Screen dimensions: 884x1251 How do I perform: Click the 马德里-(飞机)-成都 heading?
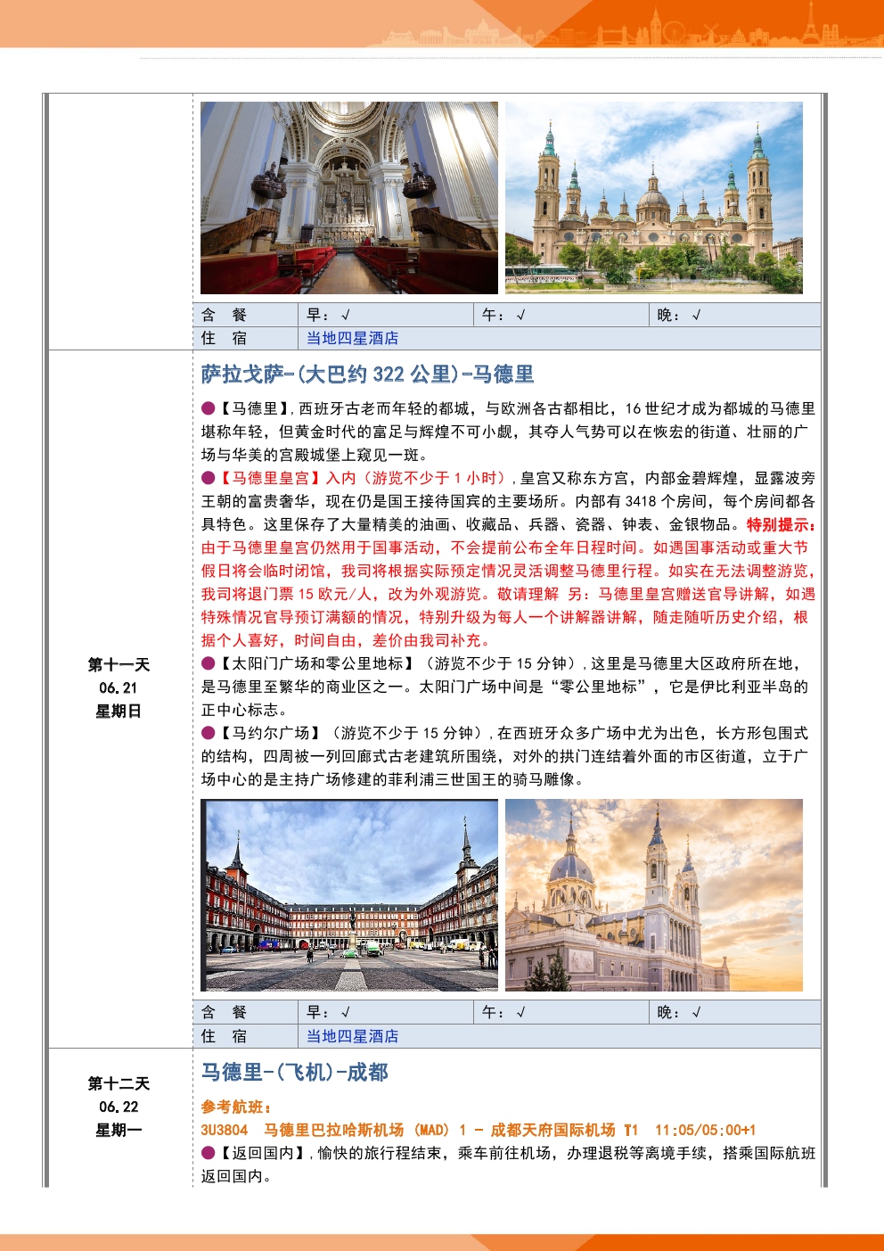coord(294,1073)
